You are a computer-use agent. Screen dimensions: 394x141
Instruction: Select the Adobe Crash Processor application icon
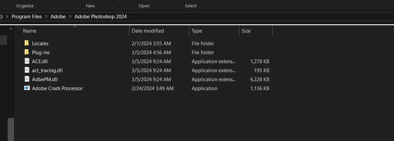[27, 88]
